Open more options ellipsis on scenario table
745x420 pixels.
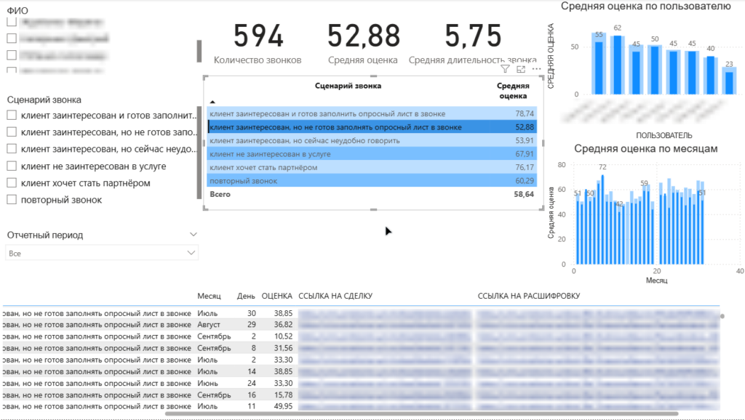536,69
